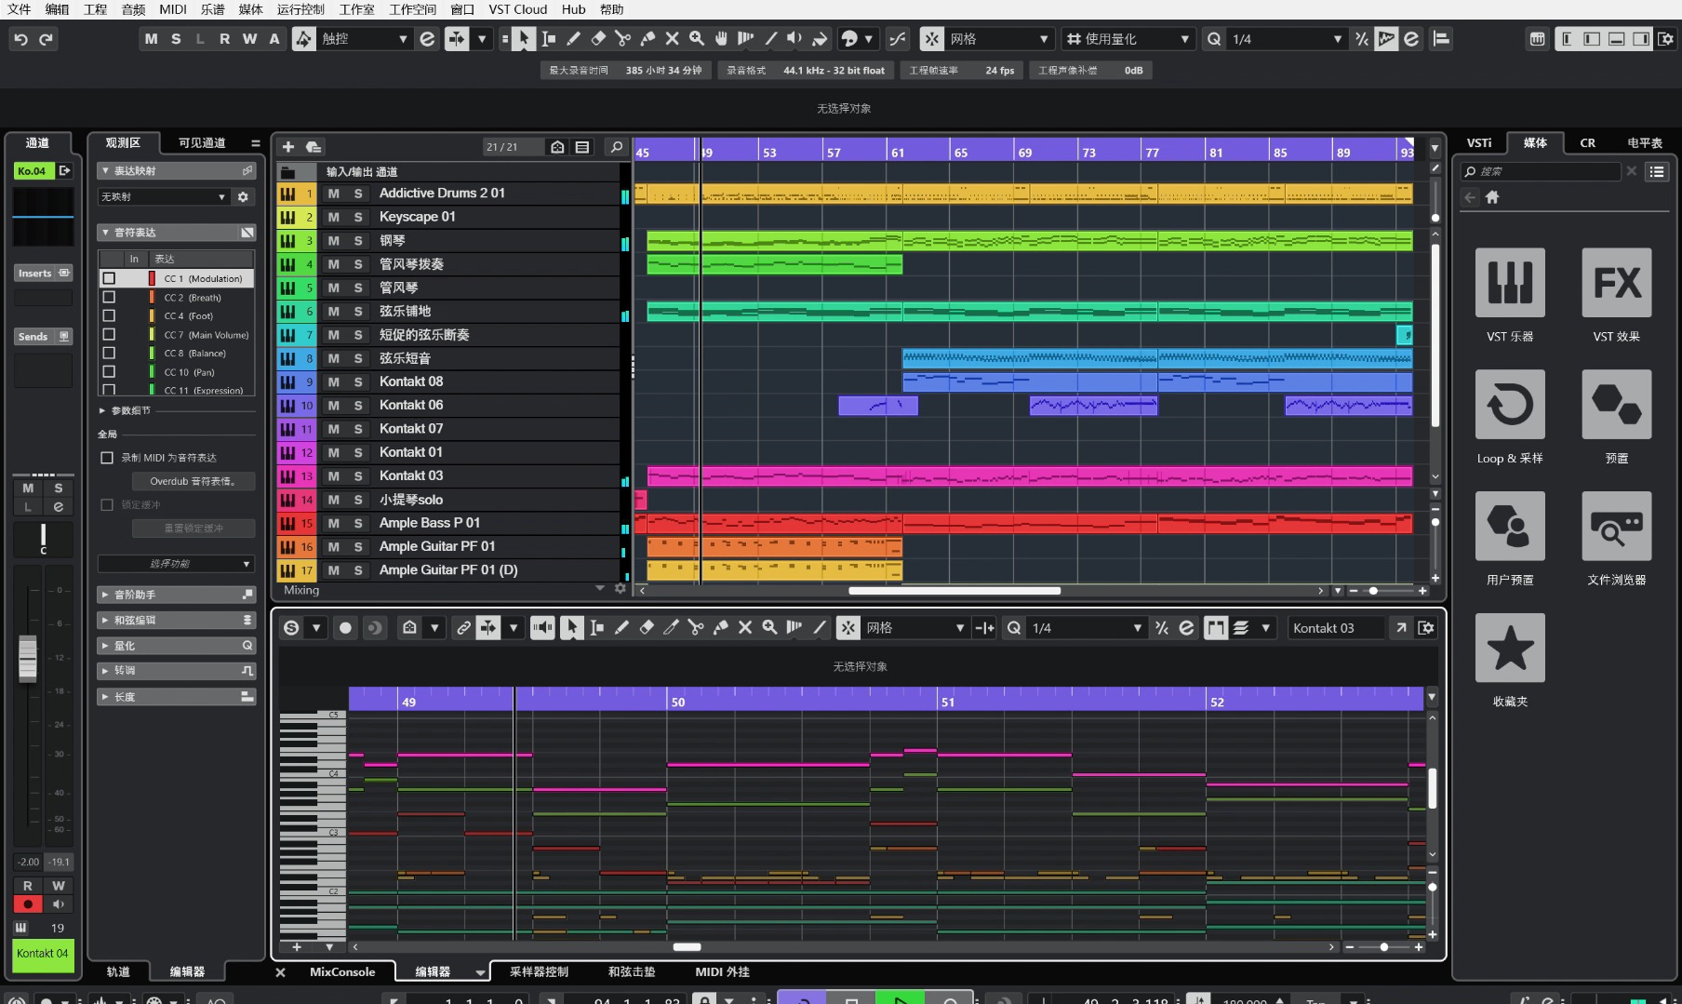The width and height of the screenshot is (1682, 1004).
Task: Mute the Addictive Drums 2 01 track
Action: click(333, 194)
